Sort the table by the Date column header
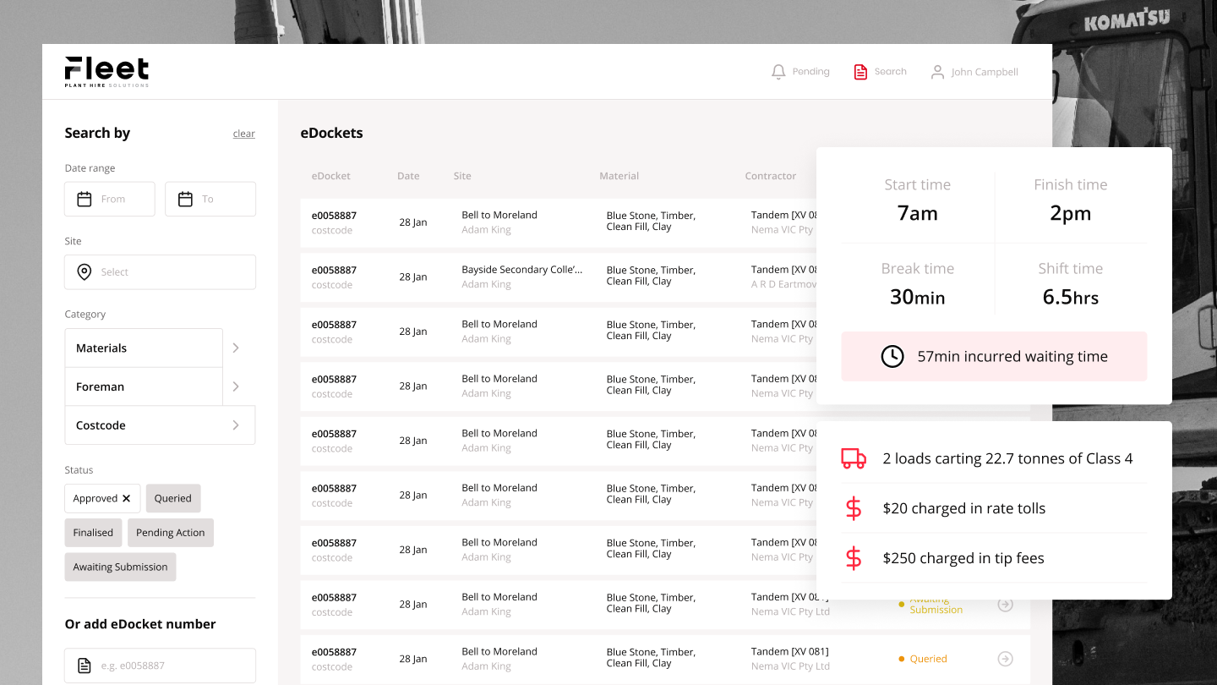The height and width of the screenshot is (685, 1217). click(x=408, y=176)
